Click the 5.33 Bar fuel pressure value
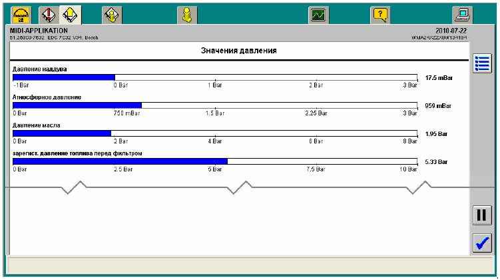This screenshot has width=500, height=280. tap(436, 162)
